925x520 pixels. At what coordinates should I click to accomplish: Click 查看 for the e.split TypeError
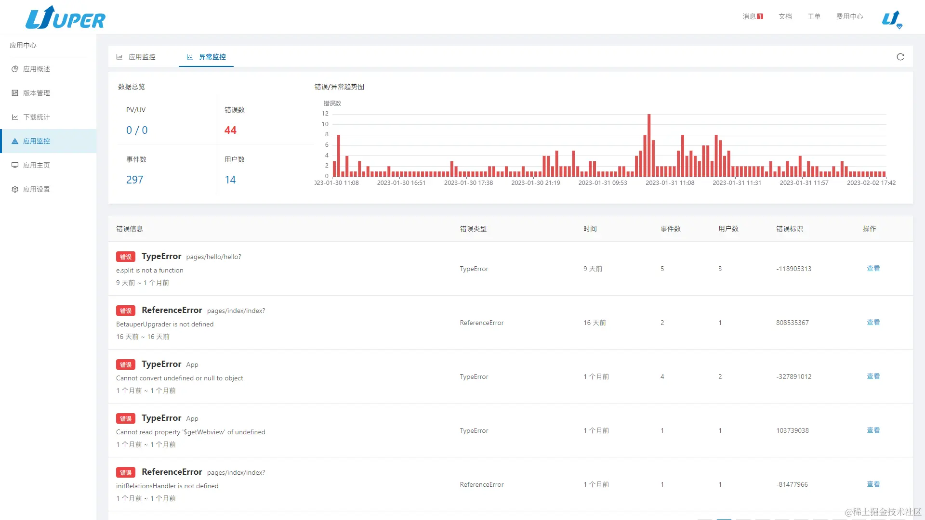[873, 269]
